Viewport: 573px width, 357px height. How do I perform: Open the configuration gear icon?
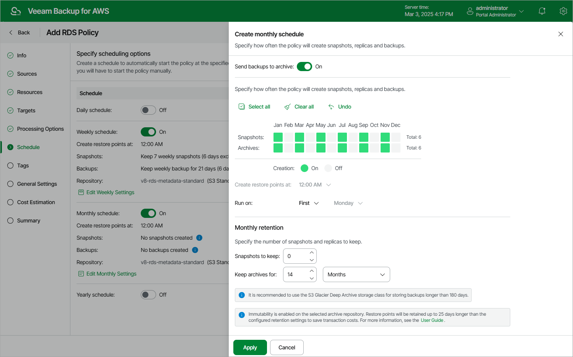563,11
